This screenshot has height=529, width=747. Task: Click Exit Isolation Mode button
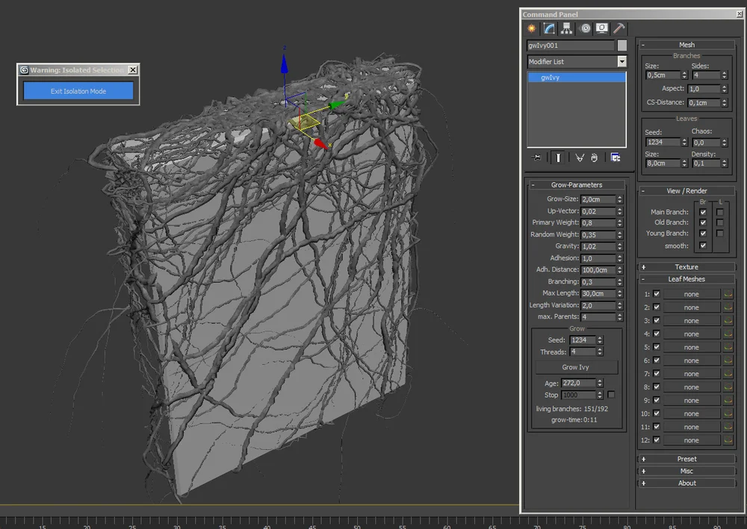78,91
